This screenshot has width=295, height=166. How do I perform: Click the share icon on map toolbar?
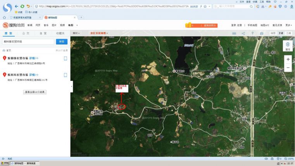point(243,33)
